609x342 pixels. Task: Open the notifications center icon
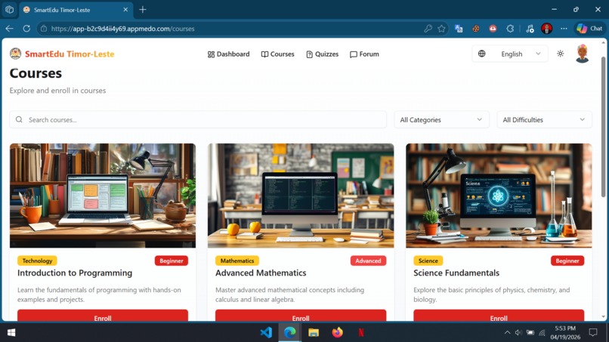[592, 333]
